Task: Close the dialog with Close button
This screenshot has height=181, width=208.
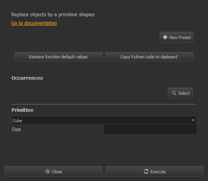Action: coord(53,171)
